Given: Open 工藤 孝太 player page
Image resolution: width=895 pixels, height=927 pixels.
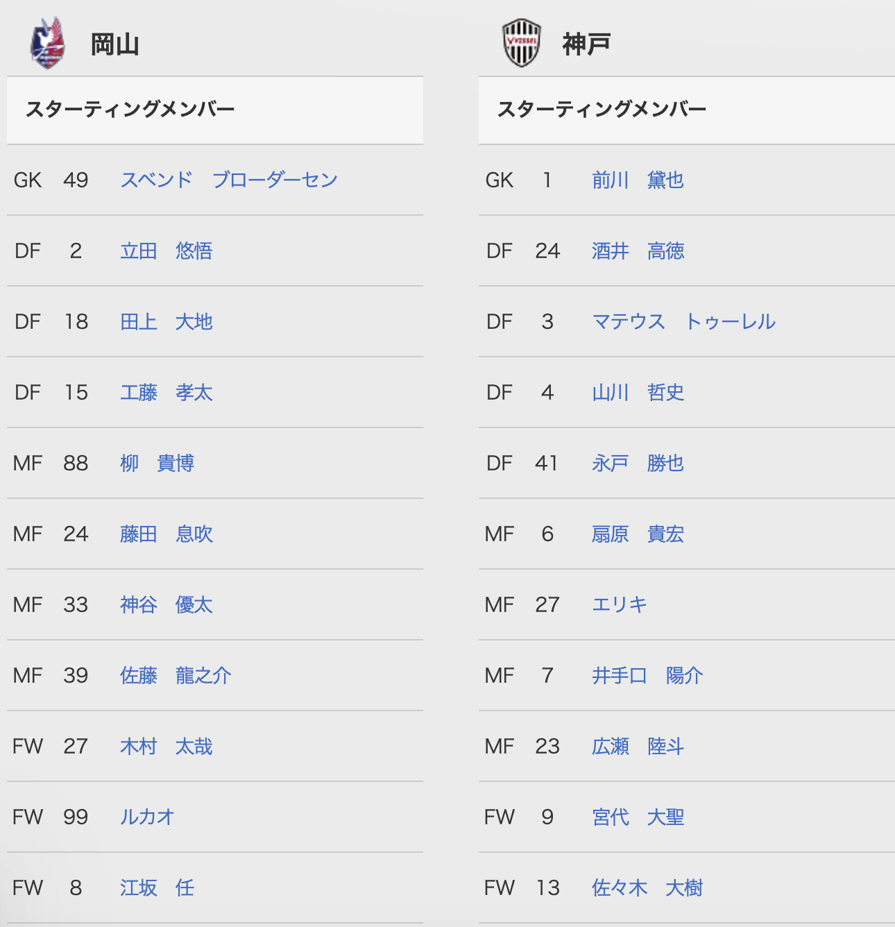Looking at the screenshot, I should 167,392.
